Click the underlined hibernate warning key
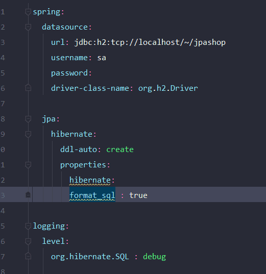 tap(90, 180)
